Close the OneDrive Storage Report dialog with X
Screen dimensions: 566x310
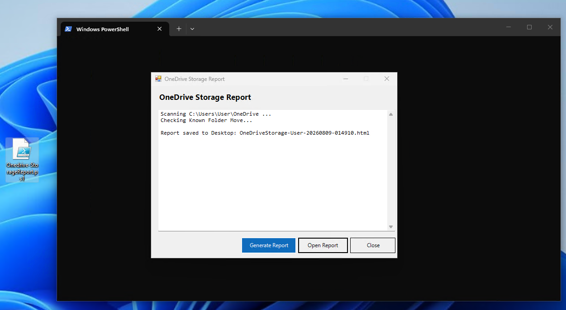coord(387,79)
